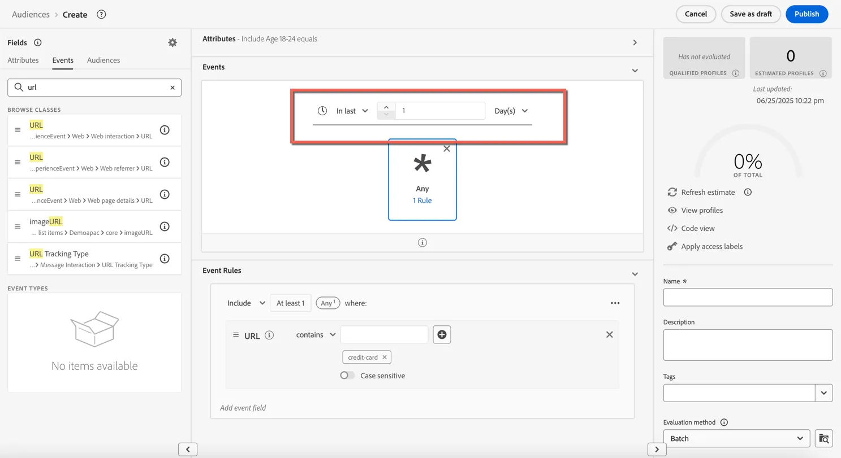Click the Refresh estimate icon

672,192
